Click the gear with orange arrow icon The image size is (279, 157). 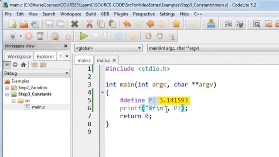(x=55, y=36)
